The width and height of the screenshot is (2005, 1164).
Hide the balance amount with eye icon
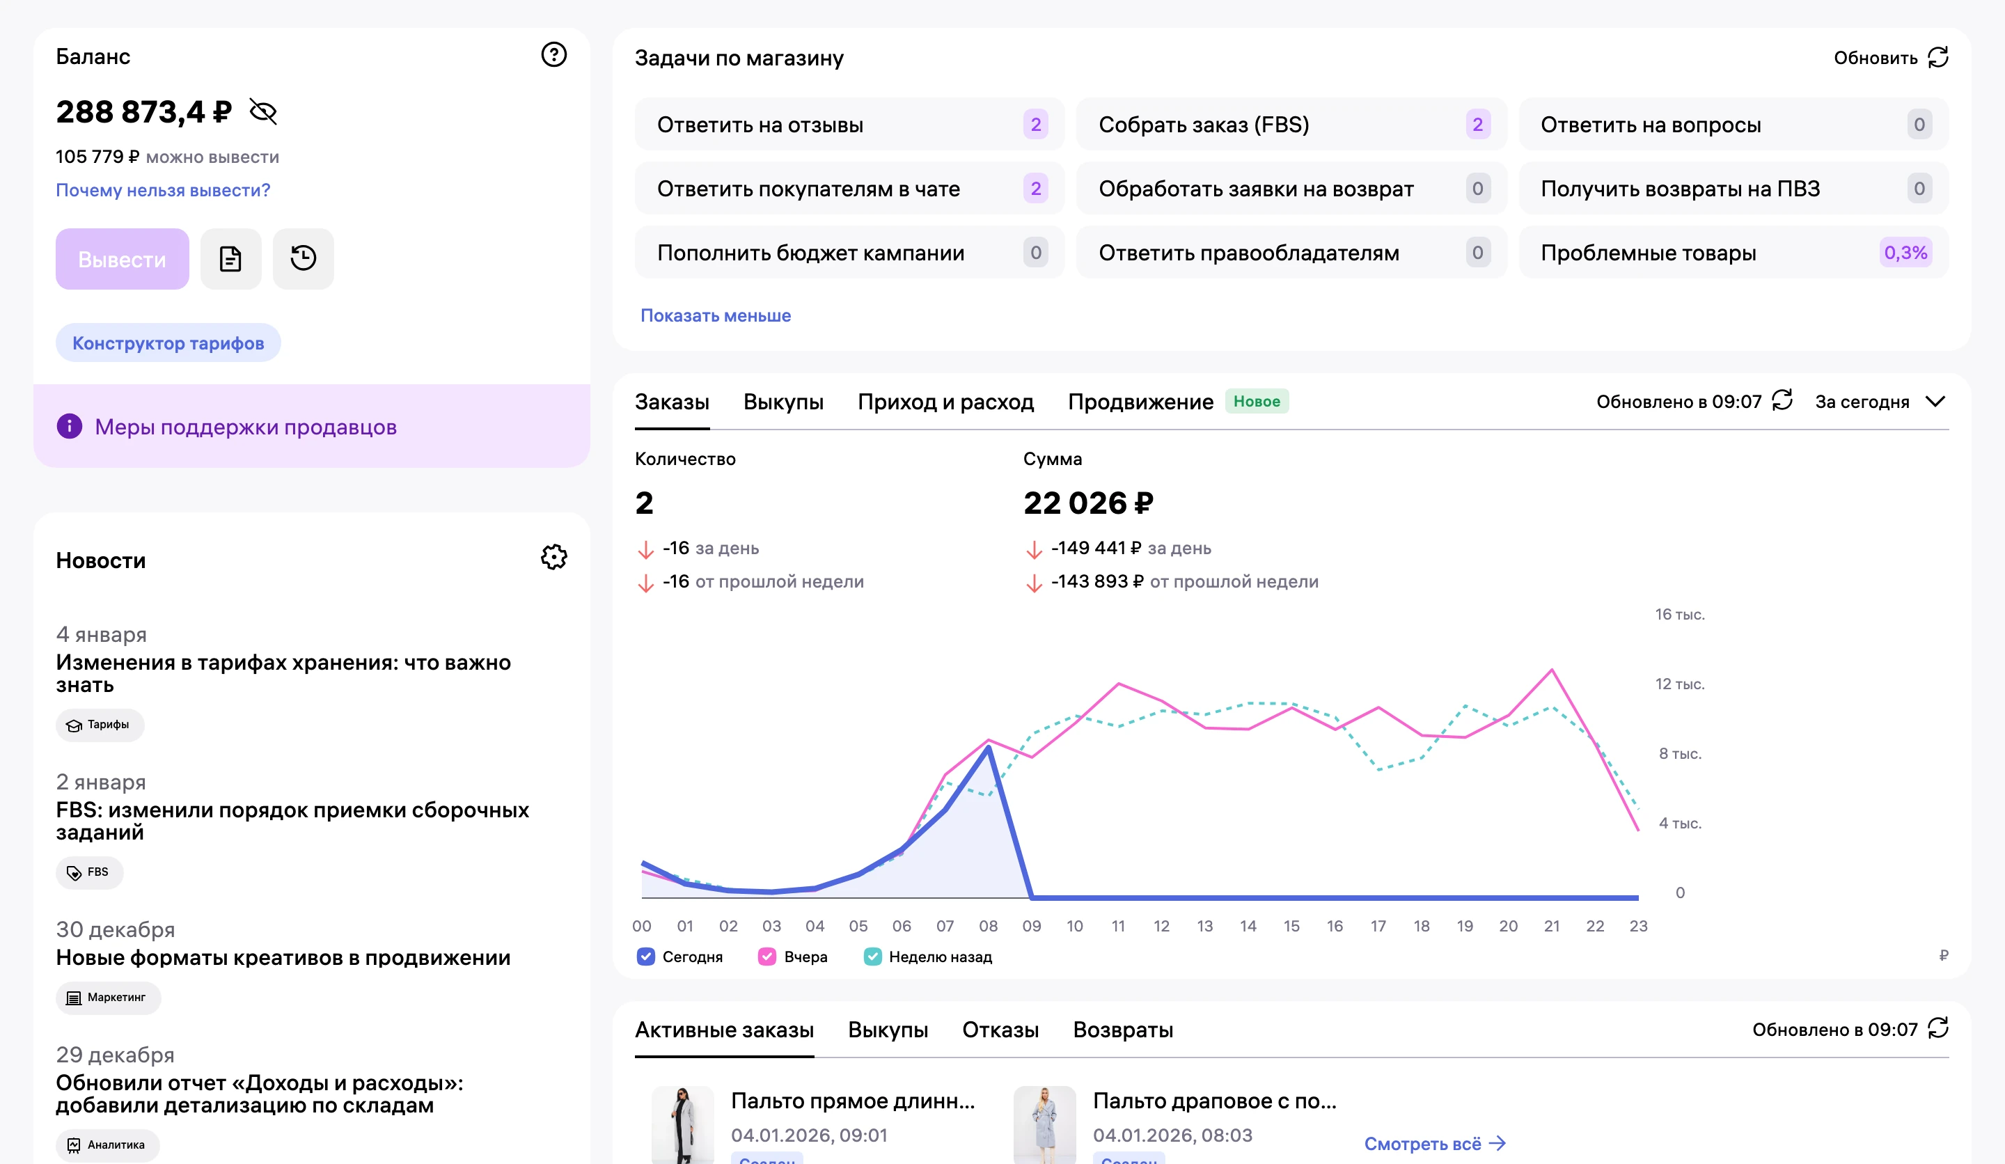(x=263, y=112)
